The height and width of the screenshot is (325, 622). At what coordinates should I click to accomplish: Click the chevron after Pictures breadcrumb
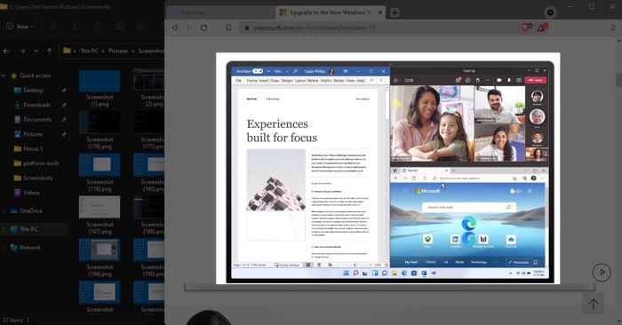[x=133, y=51]
